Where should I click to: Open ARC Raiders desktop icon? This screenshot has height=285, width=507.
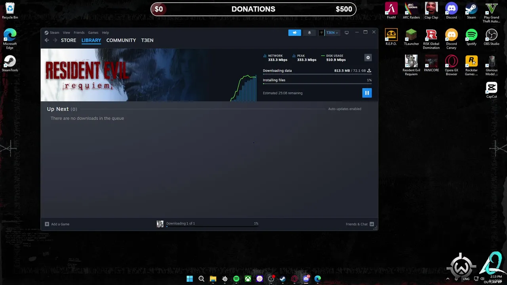point(411,11)
